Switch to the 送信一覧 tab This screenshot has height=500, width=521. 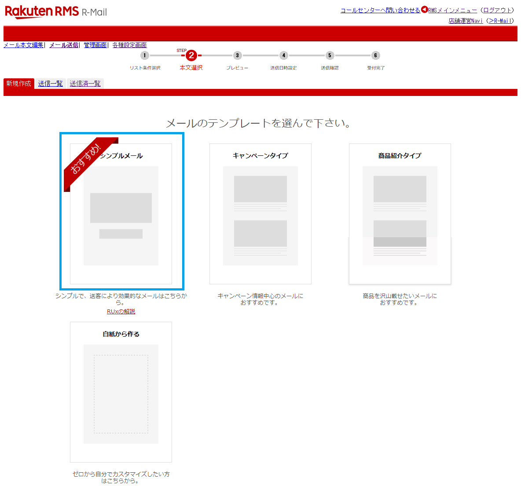[50, 84]
